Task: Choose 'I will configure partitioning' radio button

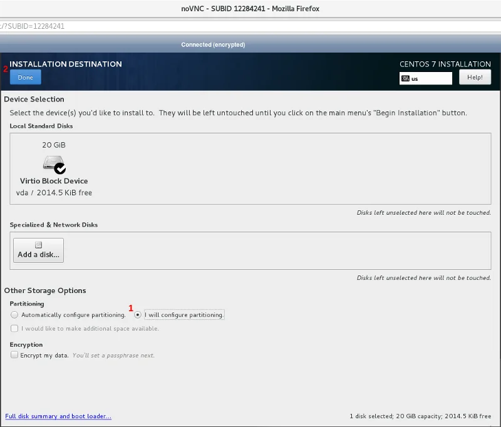Action: pos(138,315)
